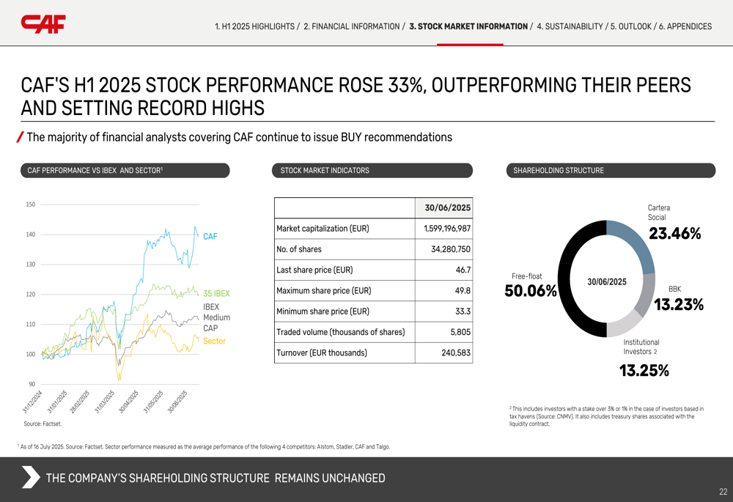Click the blue Cartera Social donut segment

(636, 243)
